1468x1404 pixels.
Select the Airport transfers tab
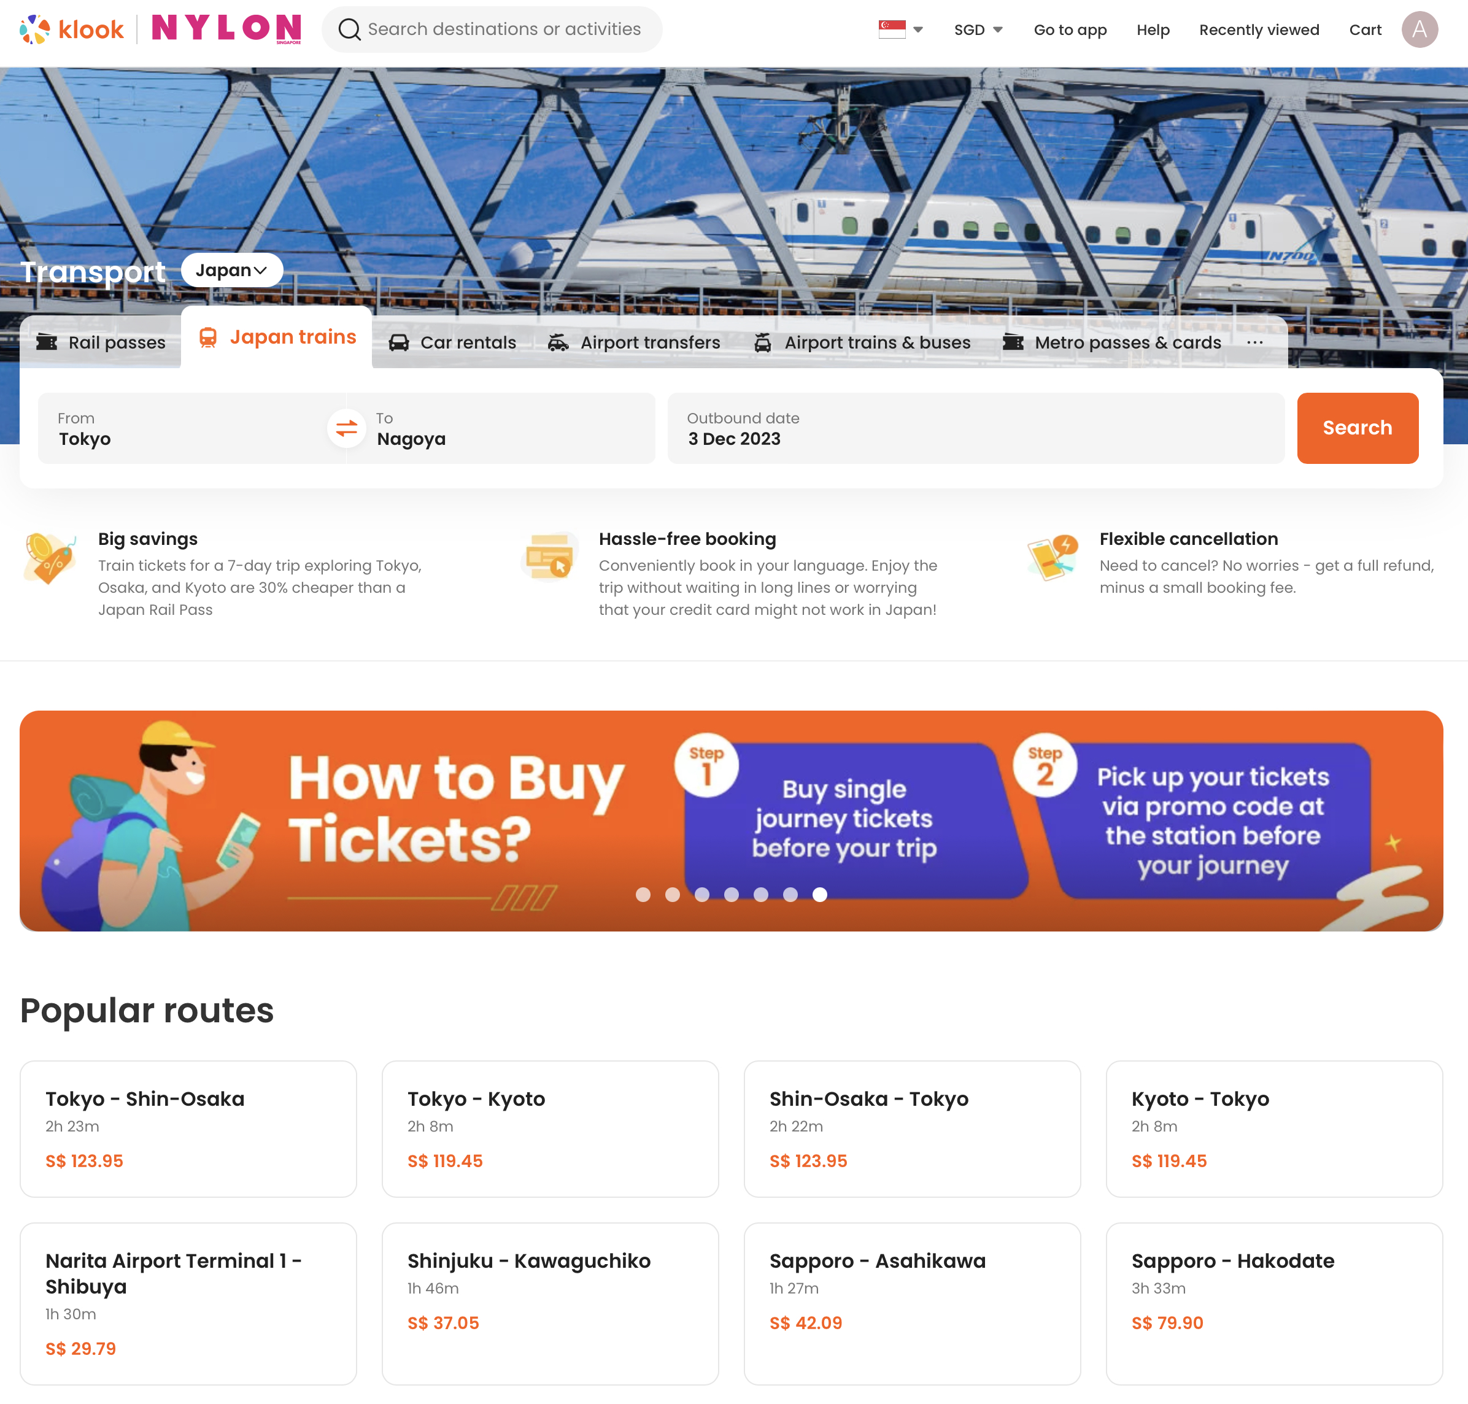[634, 343]
